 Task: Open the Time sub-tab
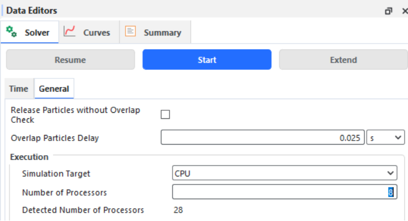pyautogui.click(x=19, y=89)
